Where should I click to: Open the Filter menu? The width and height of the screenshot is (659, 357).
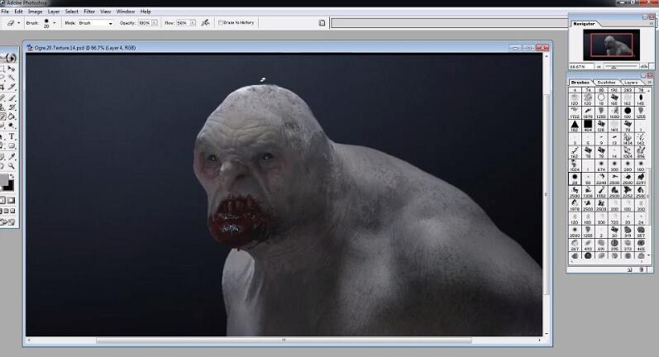tap(89, 12)
